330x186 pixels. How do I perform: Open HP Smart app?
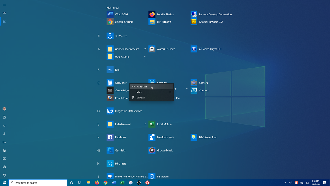point(116,163)
